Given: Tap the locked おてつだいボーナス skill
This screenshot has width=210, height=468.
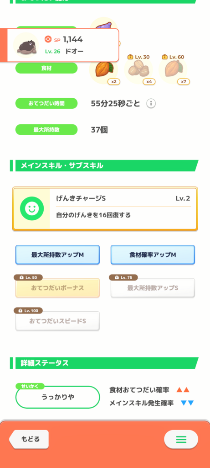Looking at the screenshot, I should [x=57, y=288].
